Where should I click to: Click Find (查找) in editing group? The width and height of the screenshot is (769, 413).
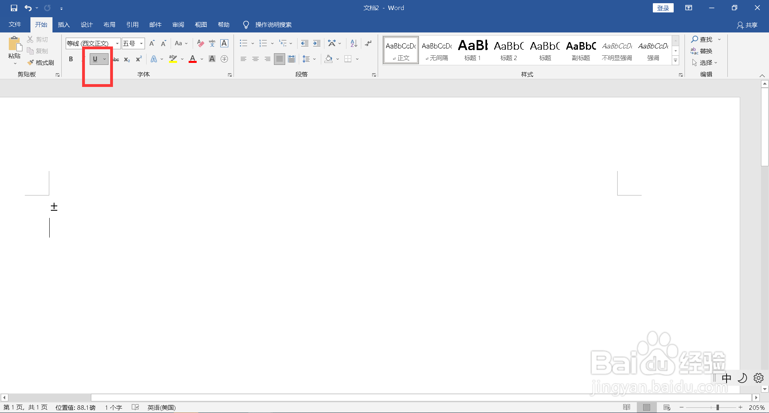click(702, 39)
